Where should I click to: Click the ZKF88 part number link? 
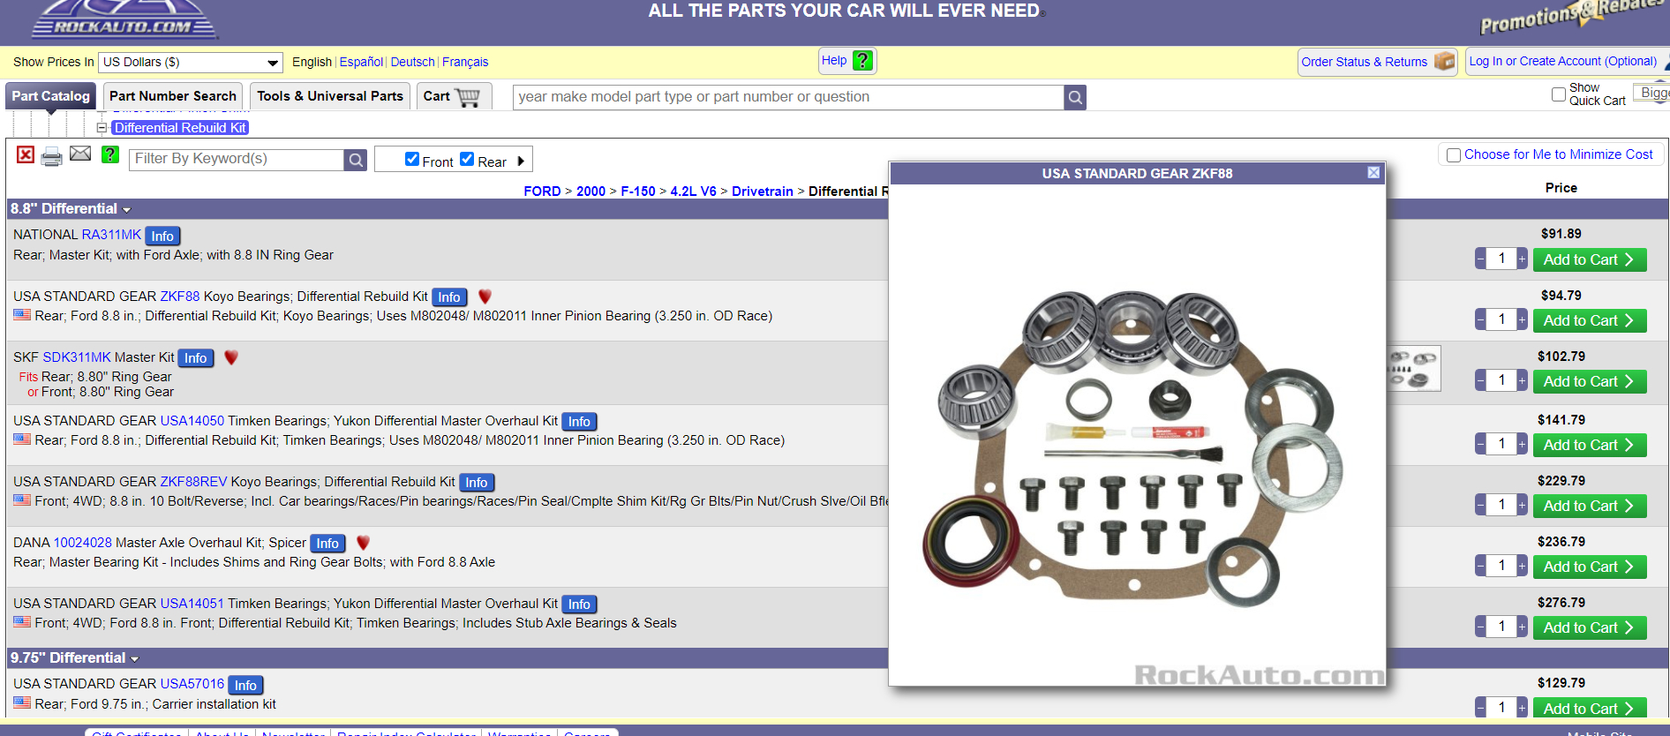coord(180,297)
